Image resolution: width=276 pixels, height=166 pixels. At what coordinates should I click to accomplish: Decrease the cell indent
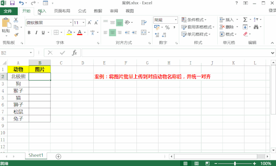pos(127,32)
